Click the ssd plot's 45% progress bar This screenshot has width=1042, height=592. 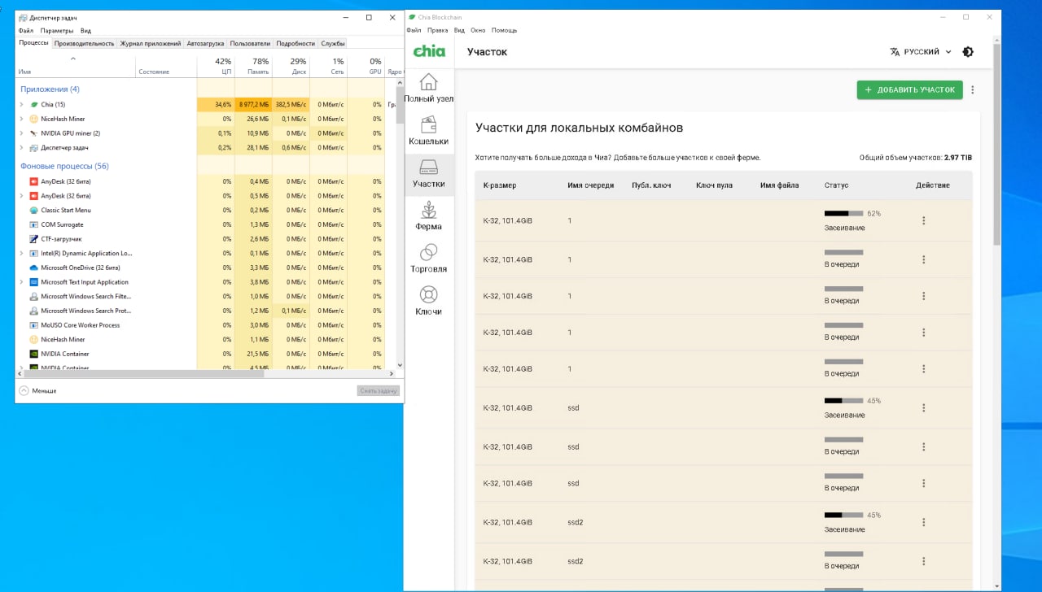(x=843, y=401)
